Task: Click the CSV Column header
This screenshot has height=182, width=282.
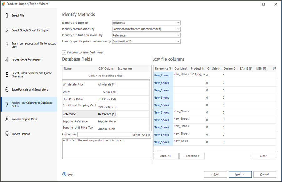Action: (x=107, y=68)
